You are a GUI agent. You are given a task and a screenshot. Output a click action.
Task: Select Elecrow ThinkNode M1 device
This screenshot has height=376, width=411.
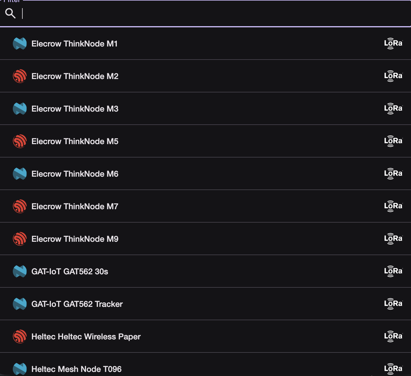[205, 44]
